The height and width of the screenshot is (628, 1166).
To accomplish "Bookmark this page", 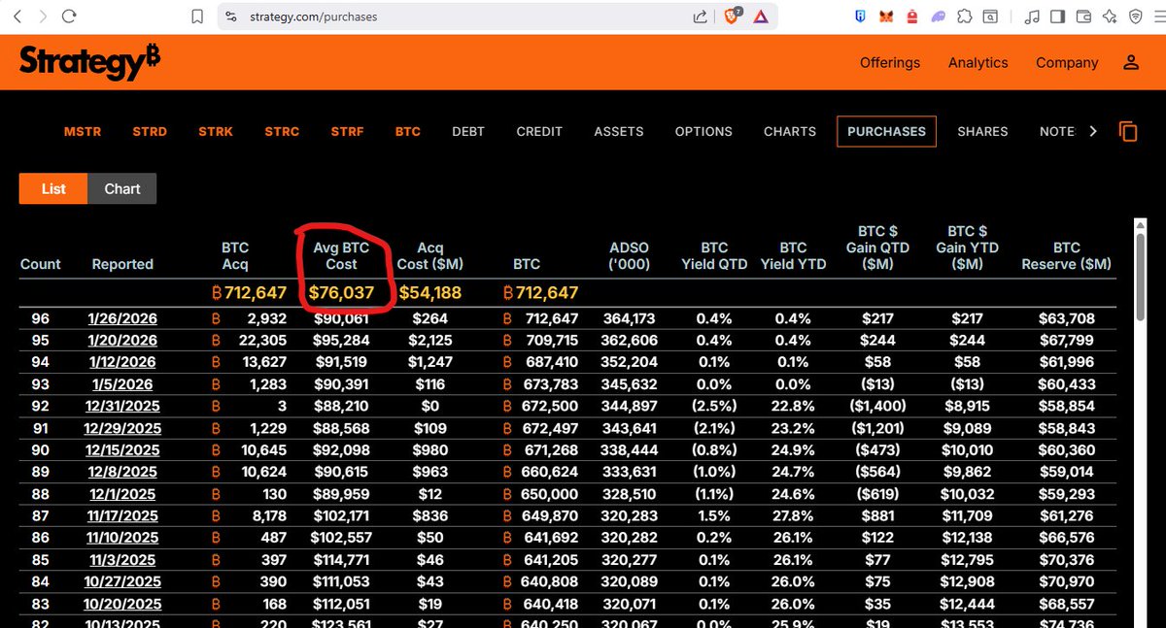I will pyautogui.click(x=197, y=17).
